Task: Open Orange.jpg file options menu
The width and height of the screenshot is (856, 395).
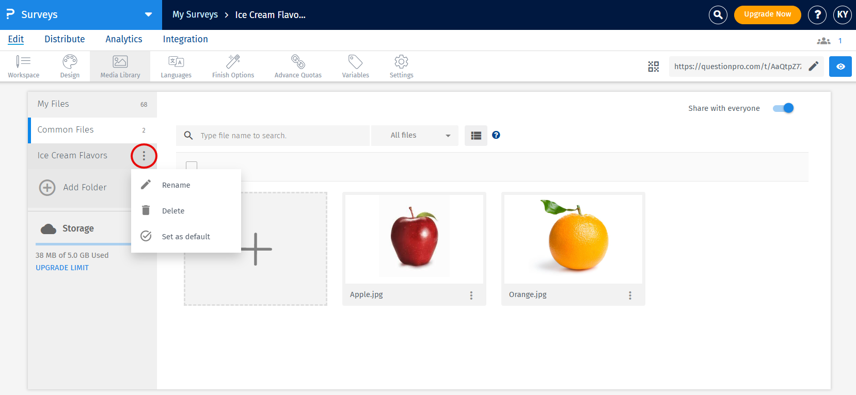Action: 630,295
